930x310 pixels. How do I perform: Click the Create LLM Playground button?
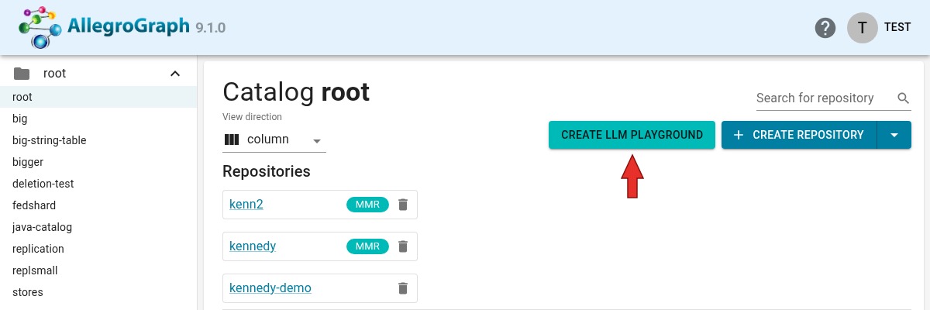(632, 135)
